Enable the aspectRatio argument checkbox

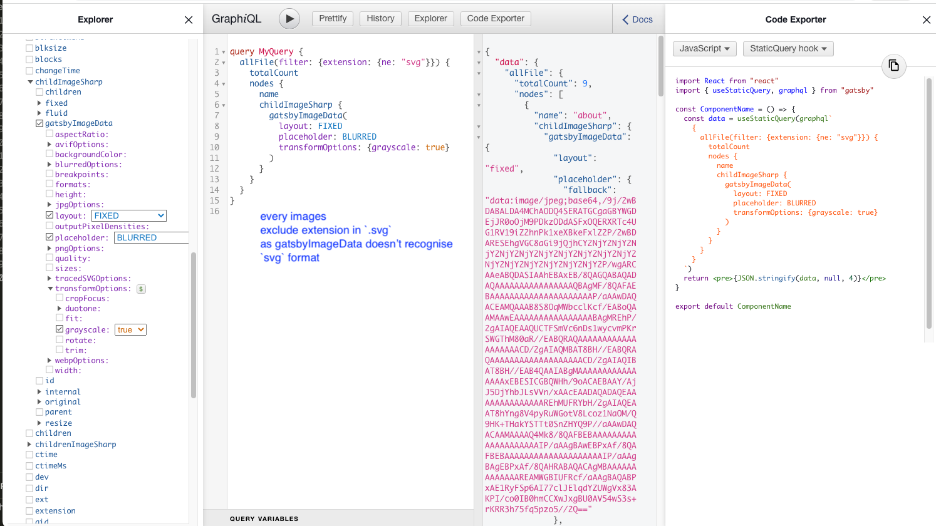(49, 134)
